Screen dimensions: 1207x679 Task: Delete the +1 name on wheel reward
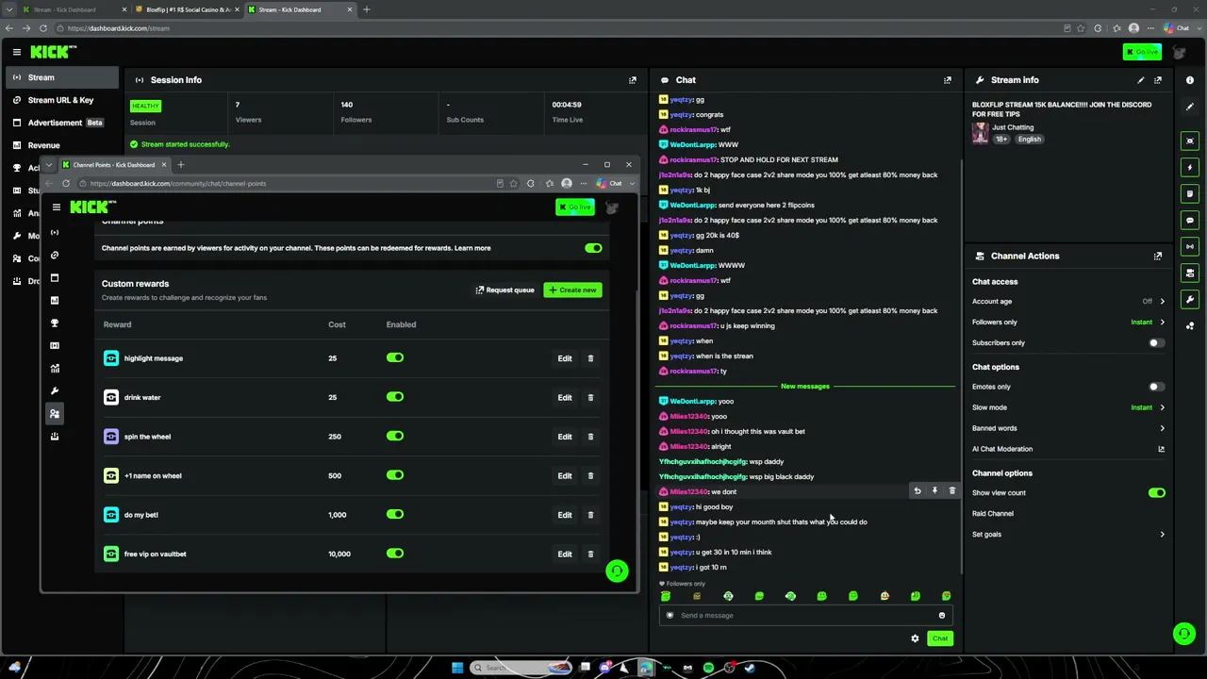tap(590, 475)
